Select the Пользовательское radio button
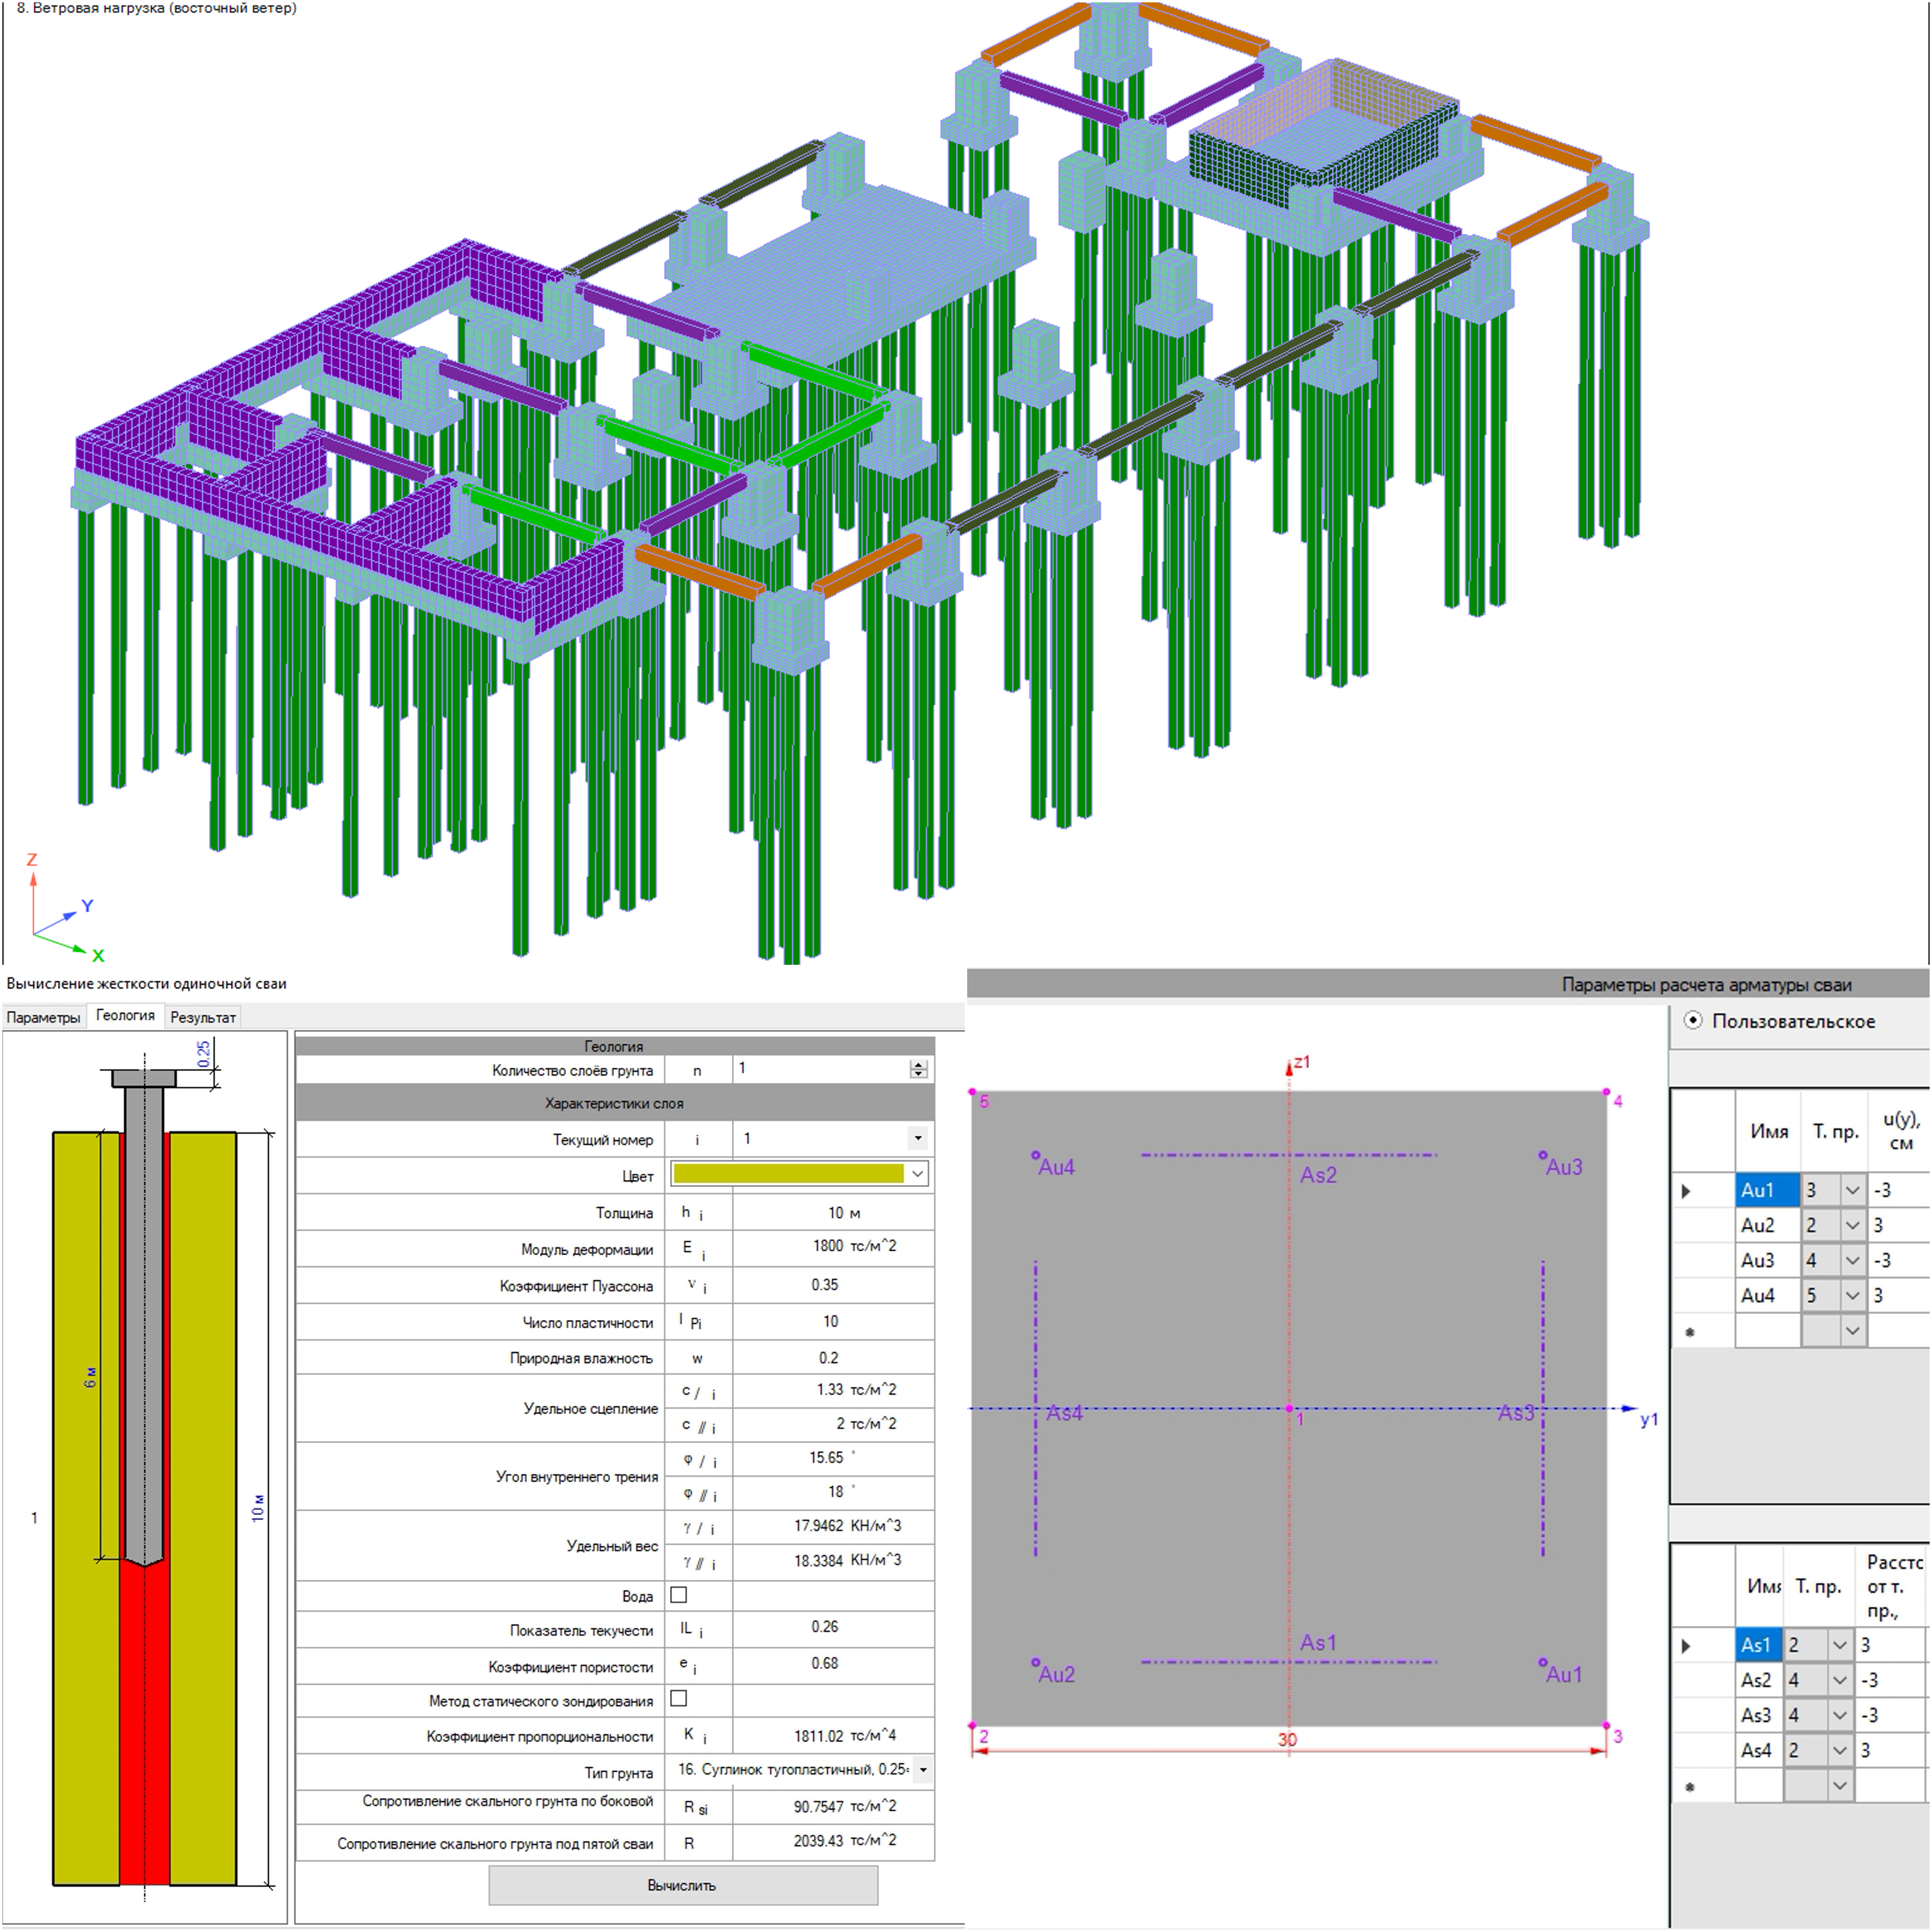 click(x=1693, y=1021)
